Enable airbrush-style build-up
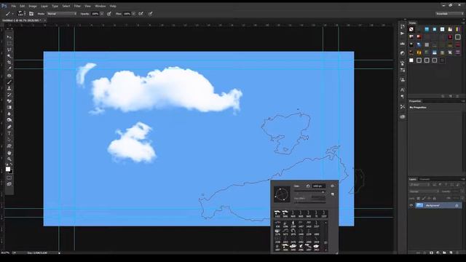The width and height of the screenshot is (466, 262). [141, 14]
